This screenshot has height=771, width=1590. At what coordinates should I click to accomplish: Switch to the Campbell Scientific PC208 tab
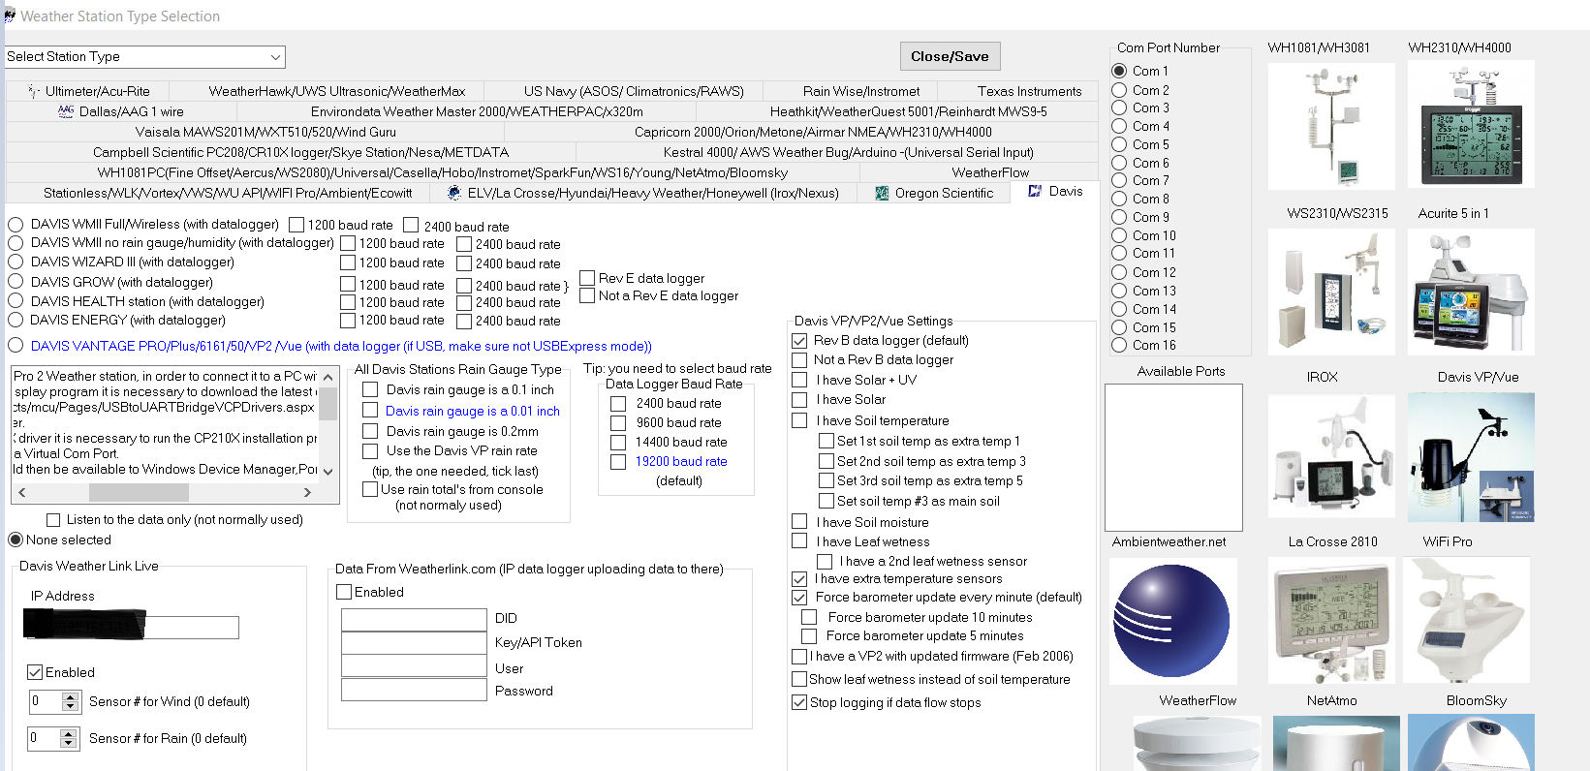tap(300, 152)
